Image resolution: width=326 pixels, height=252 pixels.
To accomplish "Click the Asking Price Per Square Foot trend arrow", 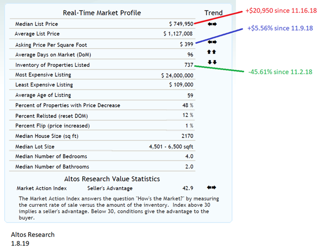I will [x=211, y=42].
